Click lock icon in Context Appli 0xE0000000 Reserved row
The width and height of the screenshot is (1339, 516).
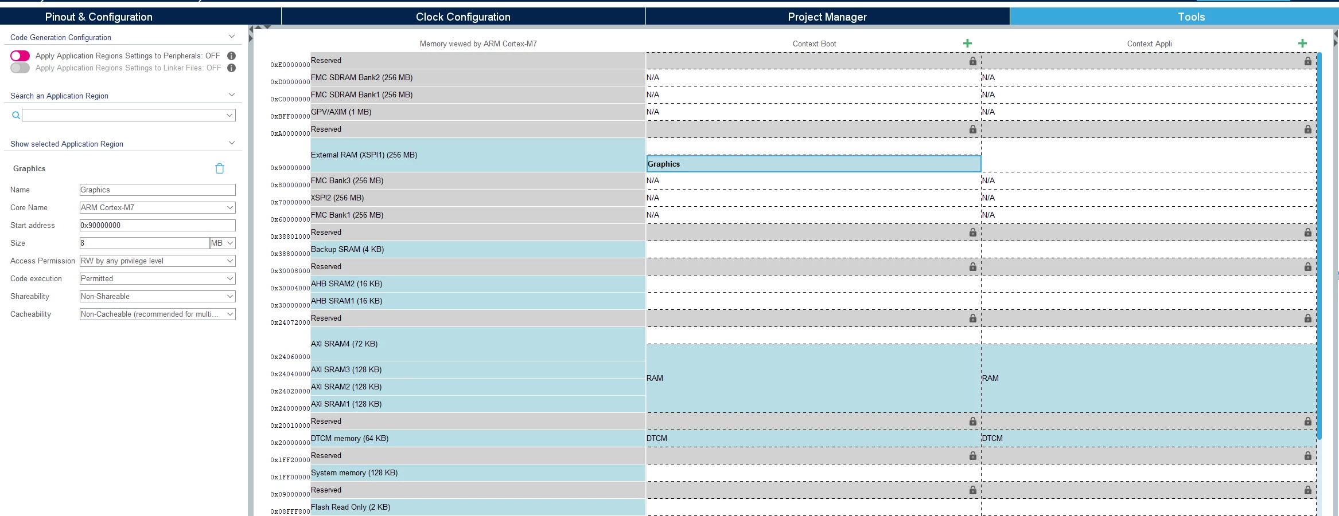point(1308,61)
